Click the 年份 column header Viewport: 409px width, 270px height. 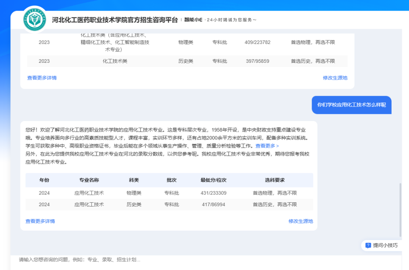click(44, 180)
